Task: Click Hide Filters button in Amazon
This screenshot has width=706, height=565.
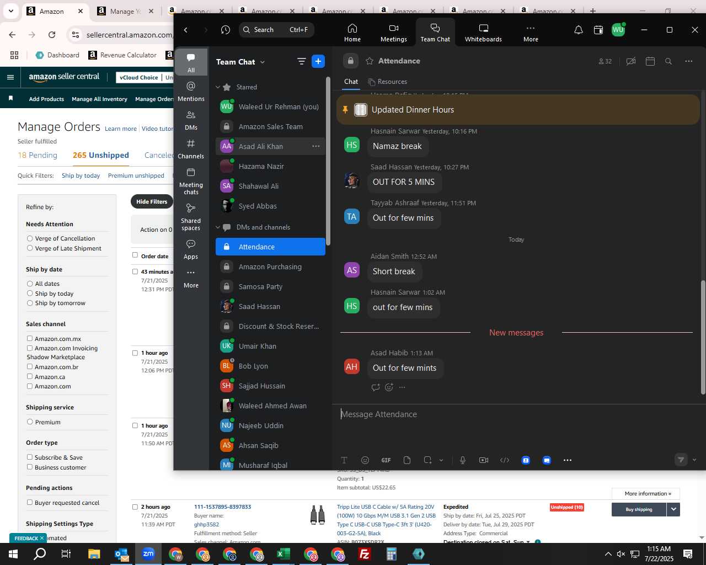Action: click(152, 202)
